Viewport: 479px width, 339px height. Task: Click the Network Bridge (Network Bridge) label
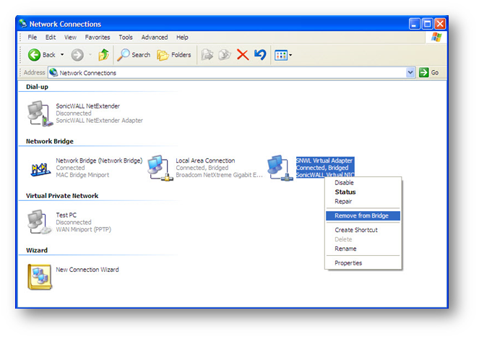[x=99, y=160]
